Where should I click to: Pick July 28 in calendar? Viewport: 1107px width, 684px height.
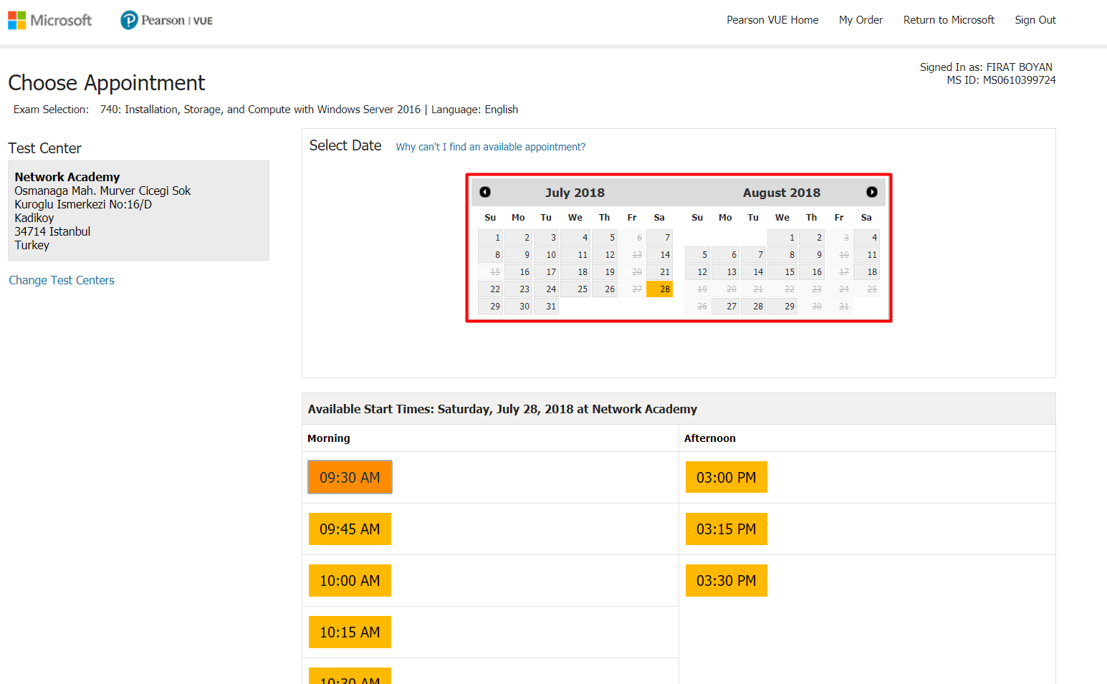[x=659, y=289]
